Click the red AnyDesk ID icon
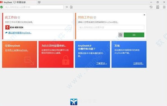Screen dimensions: 167x106 (7, 27)
